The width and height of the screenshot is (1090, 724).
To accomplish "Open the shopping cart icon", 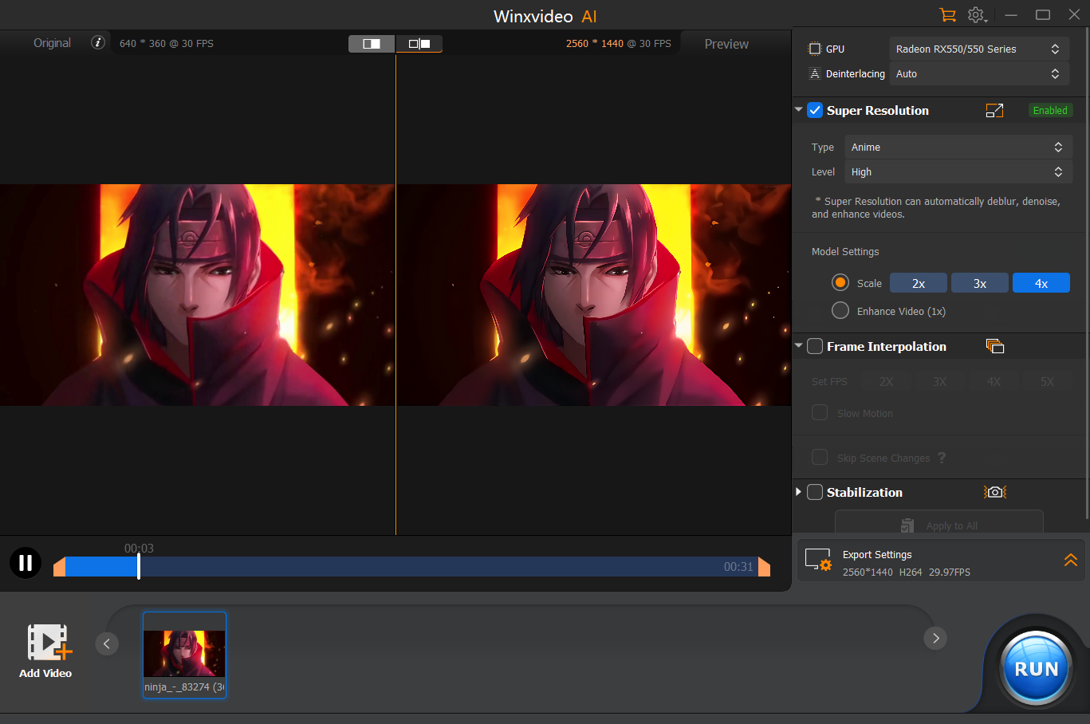I will [x=947, y=15].
